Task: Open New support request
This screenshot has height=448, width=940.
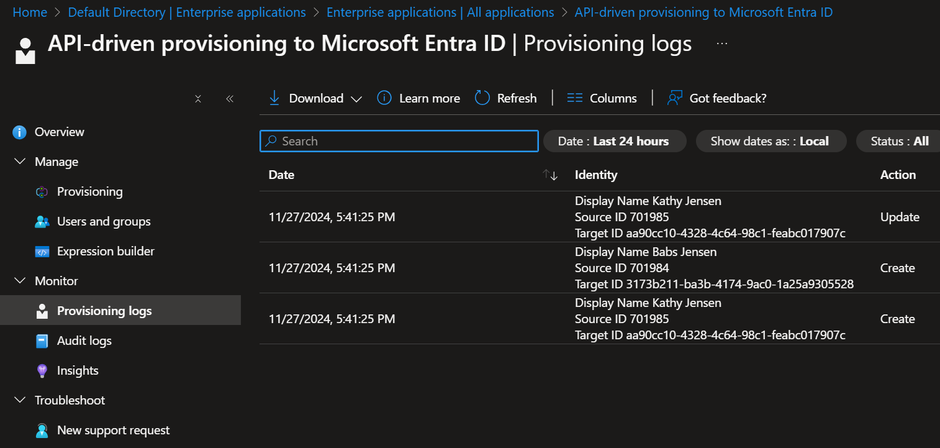Action: [x=114, y=430]
